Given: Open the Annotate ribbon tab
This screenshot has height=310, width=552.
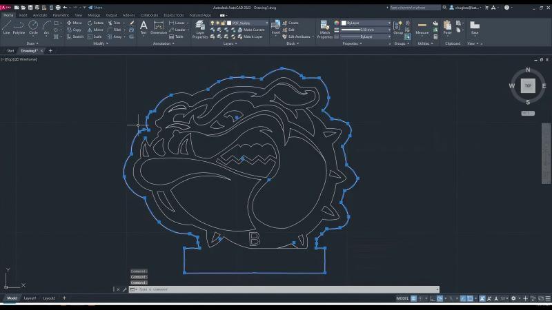Looking at the screenshot, I should [x=40, y=15].
